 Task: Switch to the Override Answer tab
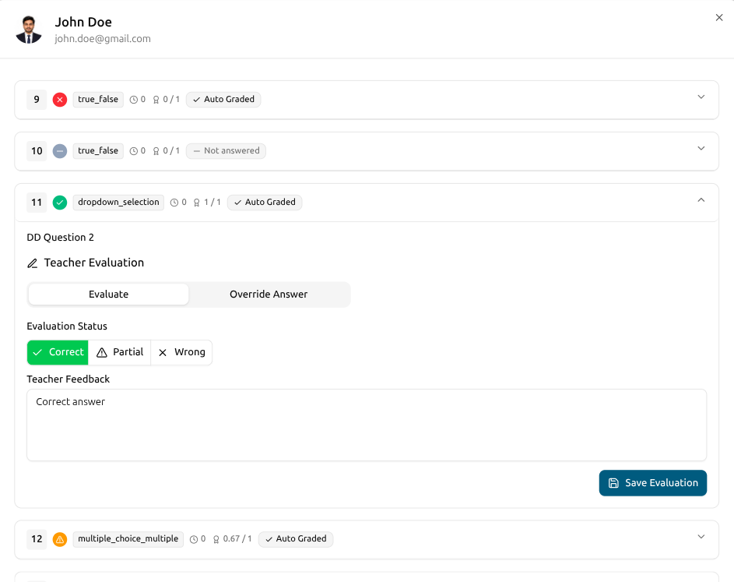point(269,295)
